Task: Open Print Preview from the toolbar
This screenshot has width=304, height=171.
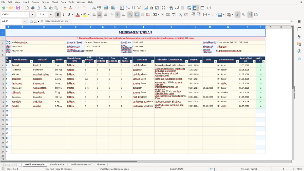Action: click(38, 8)
